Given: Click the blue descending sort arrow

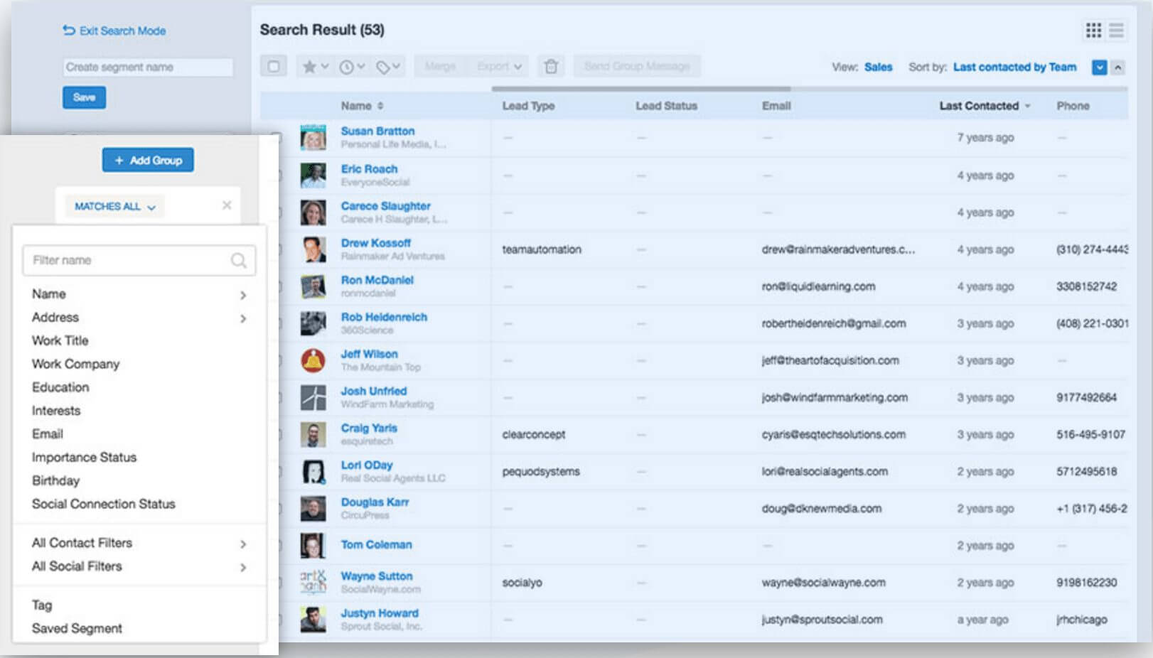Looking at the screenshot, I should tap(1100, 68).
